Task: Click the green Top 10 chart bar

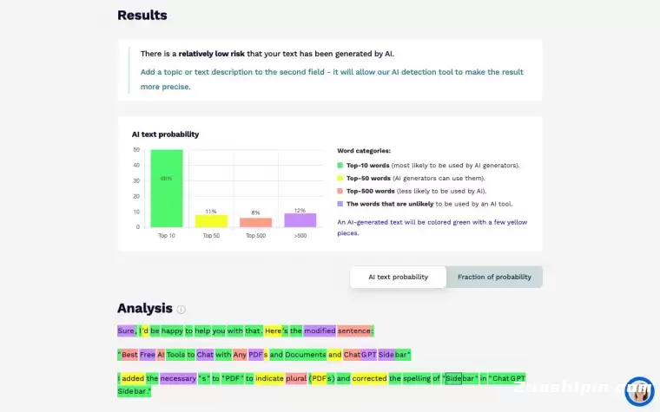Action: coord(166,188)
